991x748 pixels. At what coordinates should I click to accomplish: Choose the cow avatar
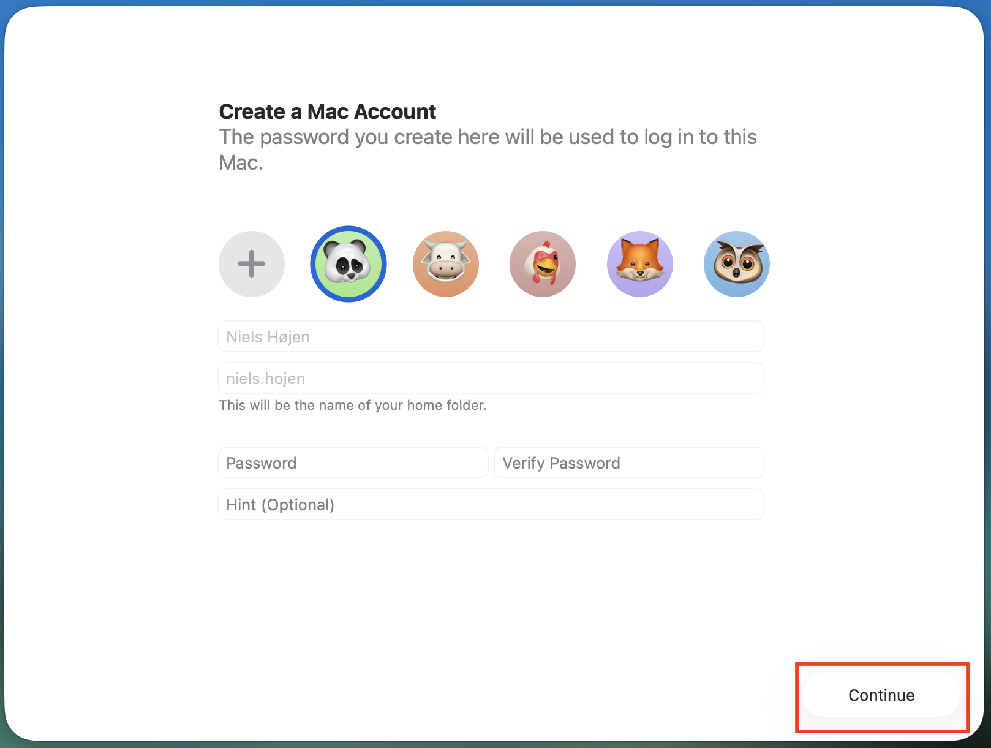[445, 264]
